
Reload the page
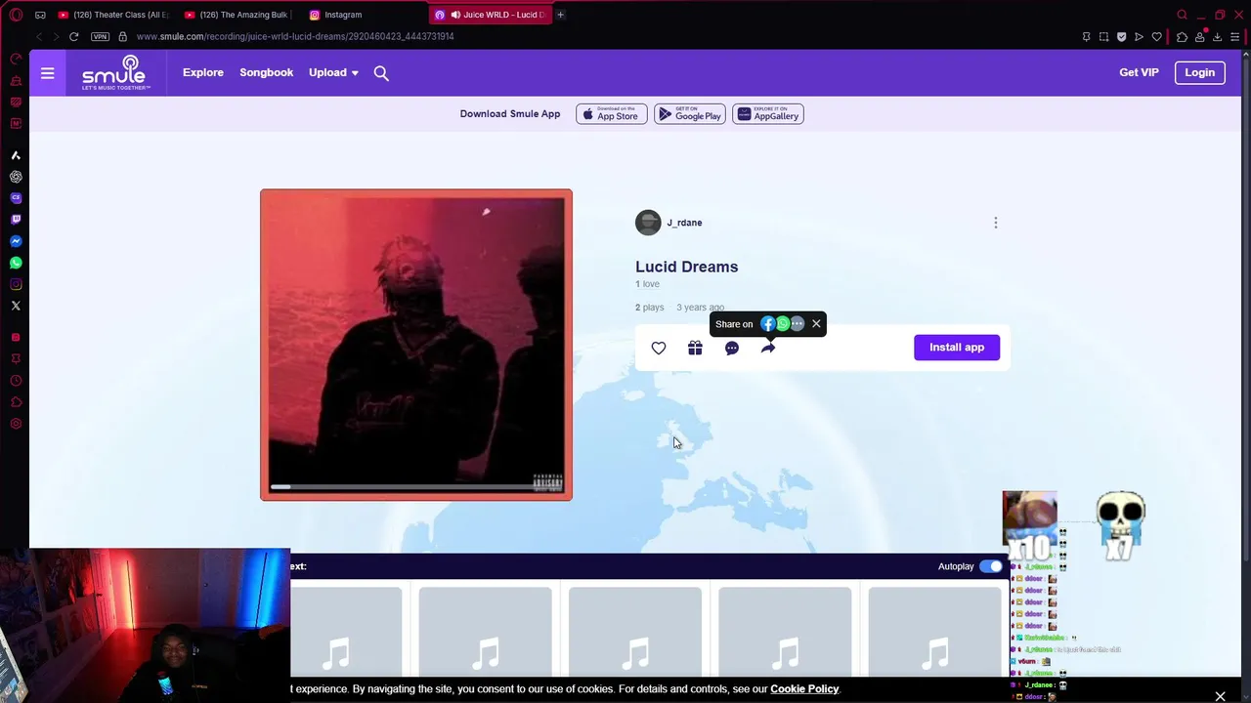click(x=73, y=36)
